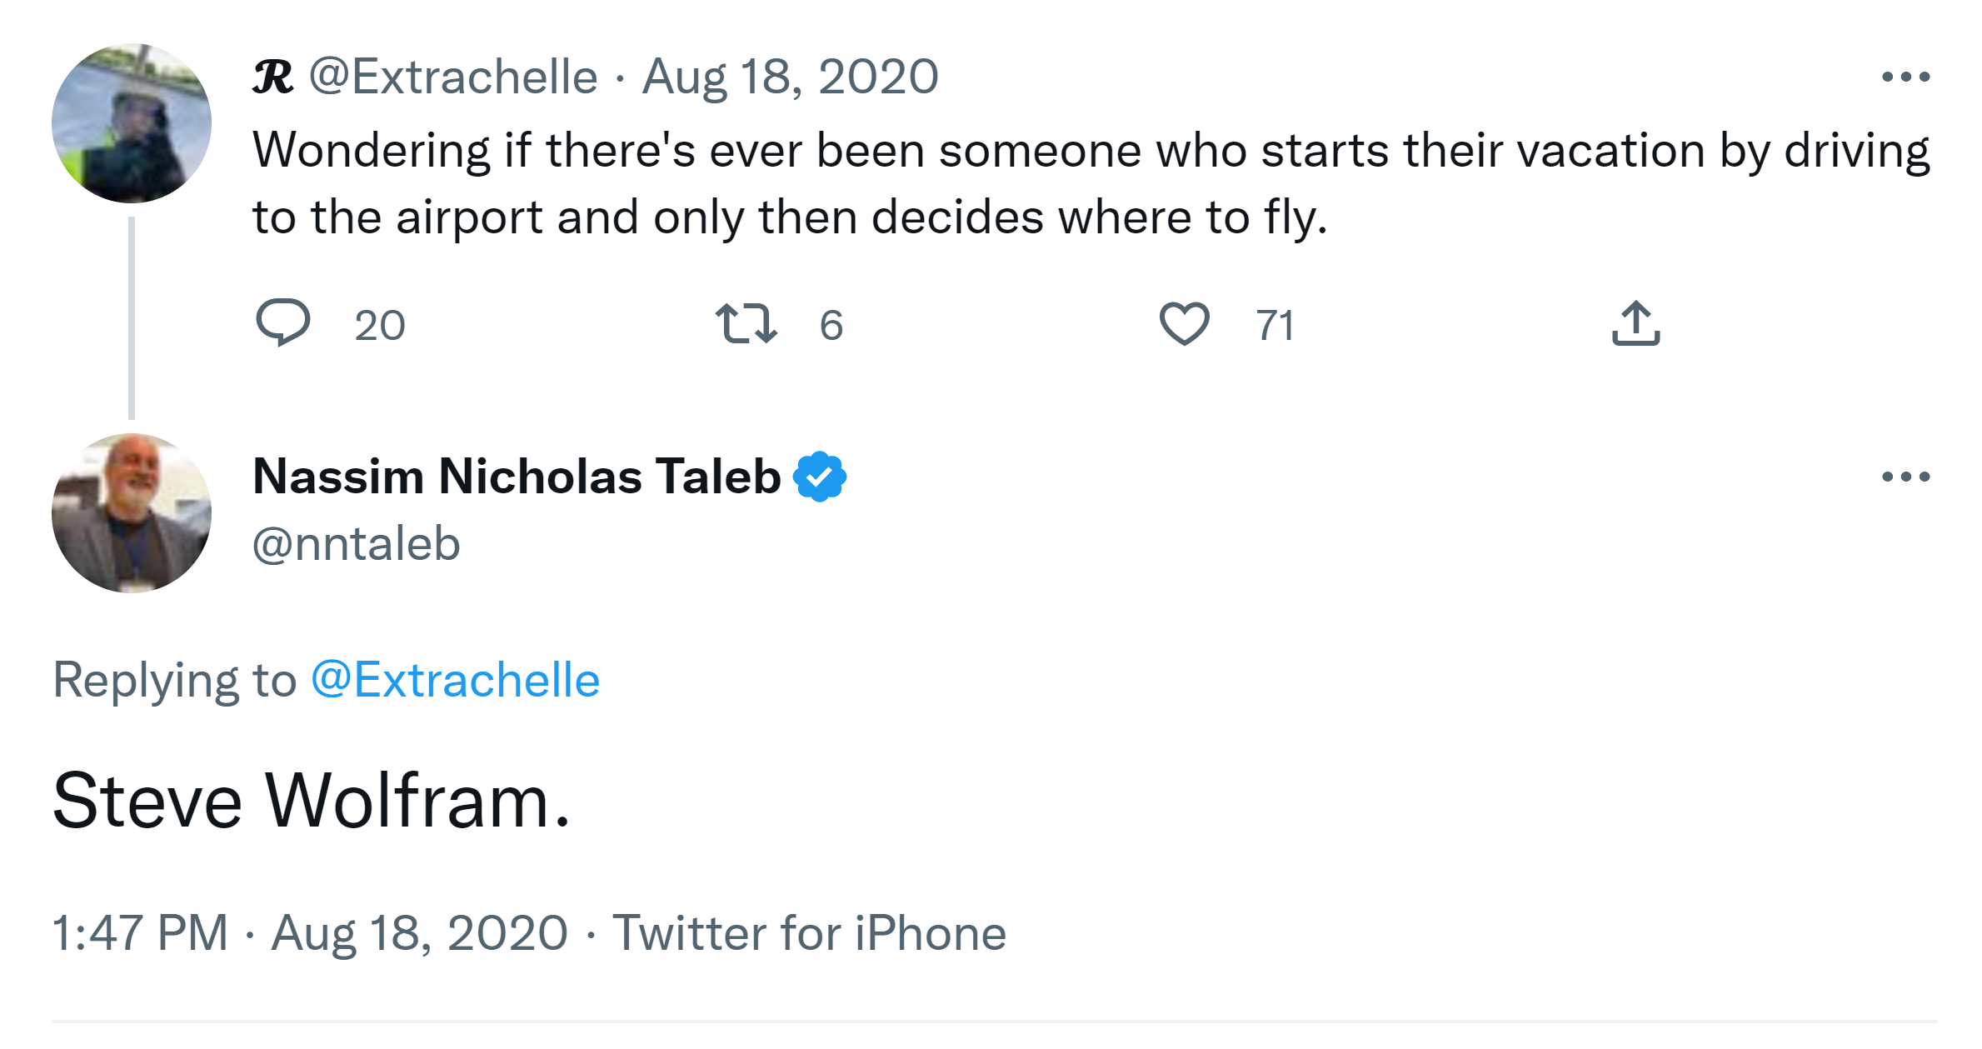Click the reply speech bubble icon
Screen dimensions: 1982x1049
click(x=283, y=322)
